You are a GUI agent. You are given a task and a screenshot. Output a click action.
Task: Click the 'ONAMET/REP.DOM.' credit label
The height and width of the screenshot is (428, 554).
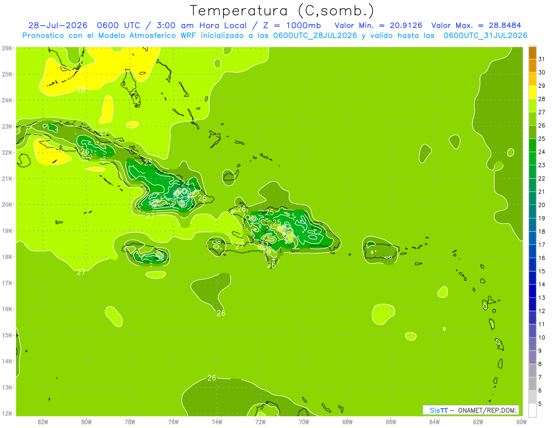487,410
